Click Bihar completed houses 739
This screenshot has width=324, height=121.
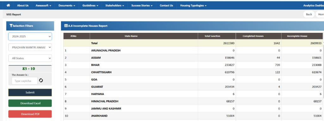click(277, 65)
